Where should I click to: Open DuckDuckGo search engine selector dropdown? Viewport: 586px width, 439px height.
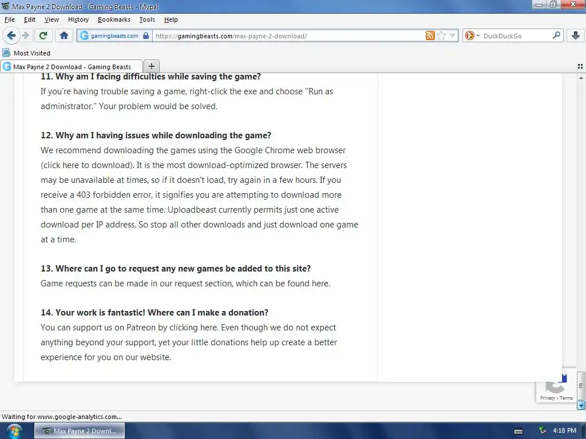click(x=472, y=35)
